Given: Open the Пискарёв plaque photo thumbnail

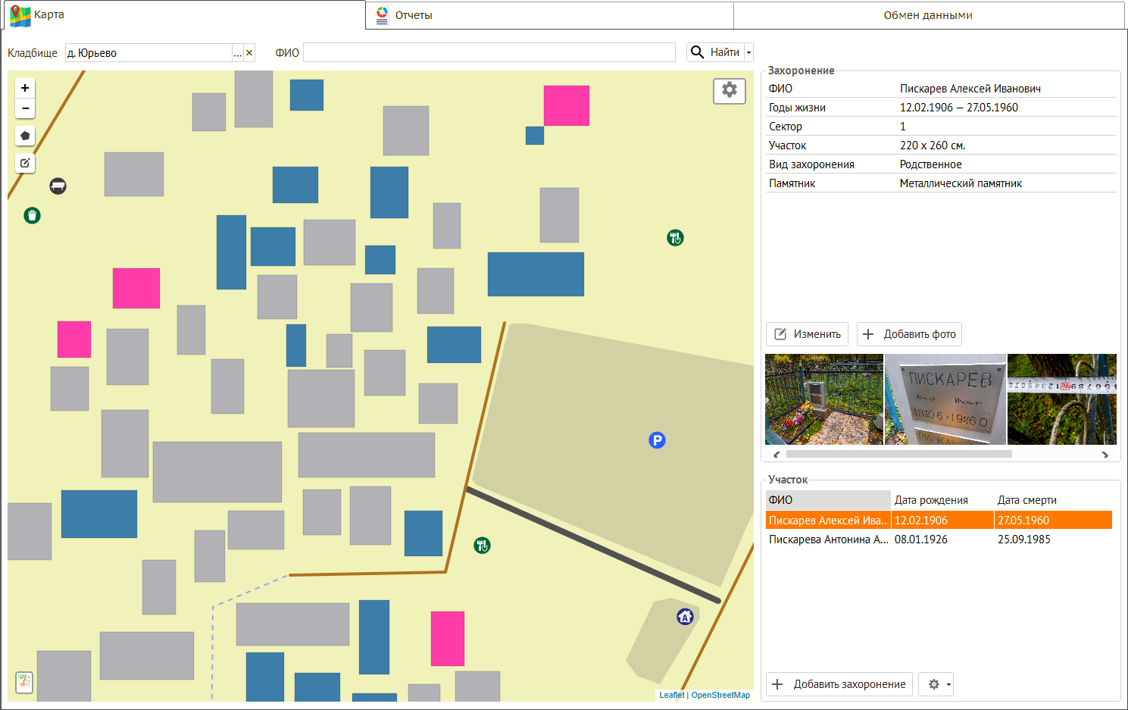Looking at the screenshot, I should click(945, 399).
